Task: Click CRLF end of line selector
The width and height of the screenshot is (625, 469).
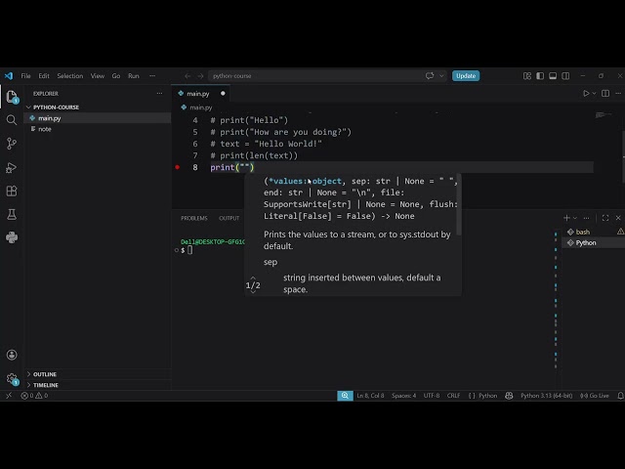Action: tap(453, 396)
